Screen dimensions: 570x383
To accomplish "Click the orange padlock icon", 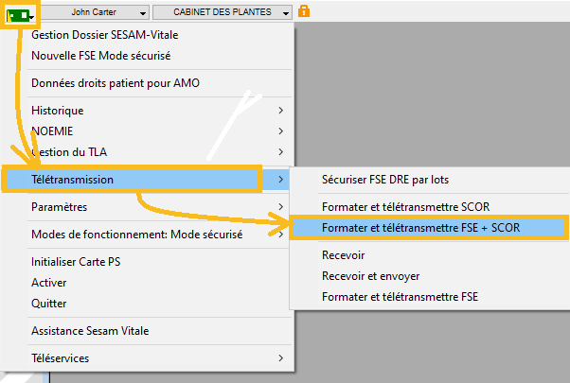I will (x=304, y=11).
